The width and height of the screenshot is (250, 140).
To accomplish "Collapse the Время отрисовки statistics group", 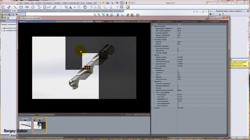I will click(152, 26).
